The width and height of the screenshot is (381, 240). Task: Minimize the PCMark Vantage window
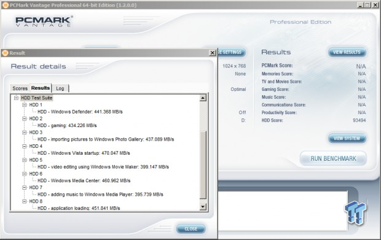pyautogui.click(x=361, y=5)
